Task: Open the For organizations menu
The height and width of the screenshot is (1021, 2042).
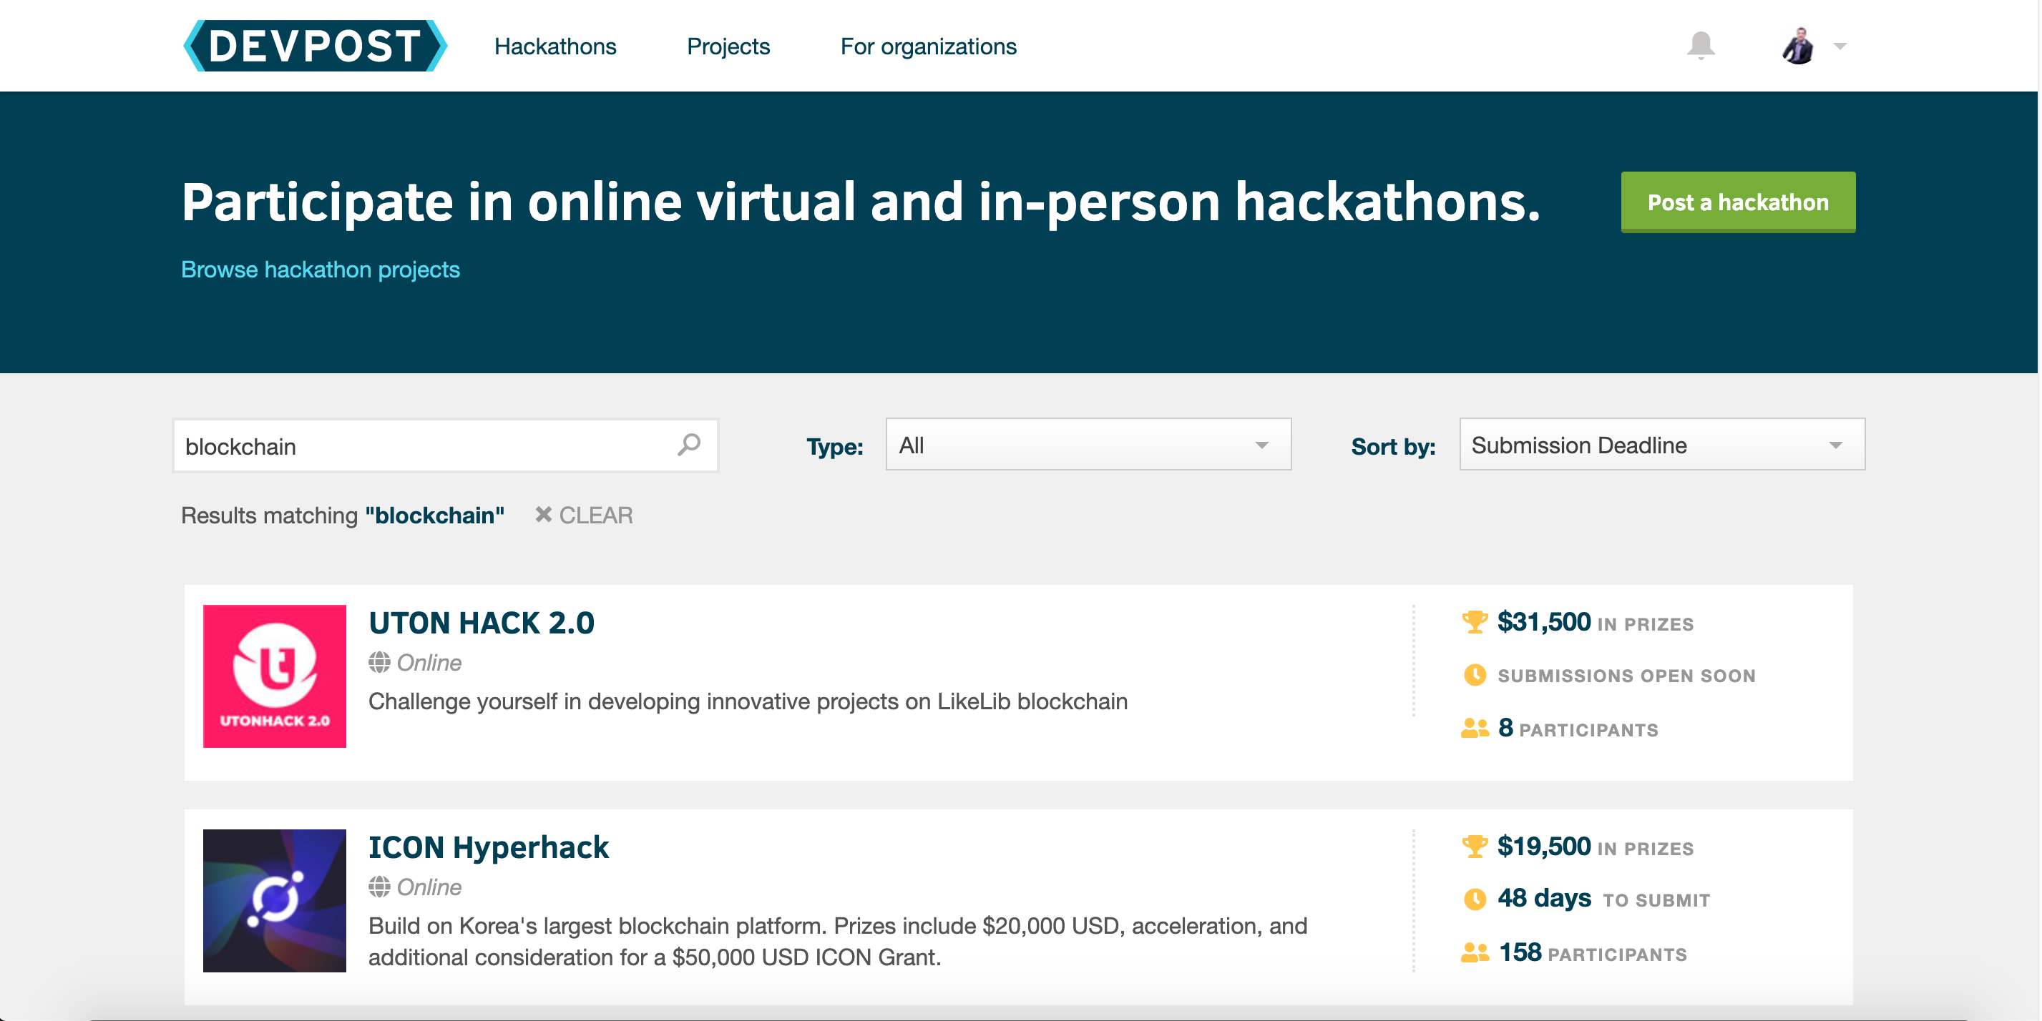Action: 928,46
